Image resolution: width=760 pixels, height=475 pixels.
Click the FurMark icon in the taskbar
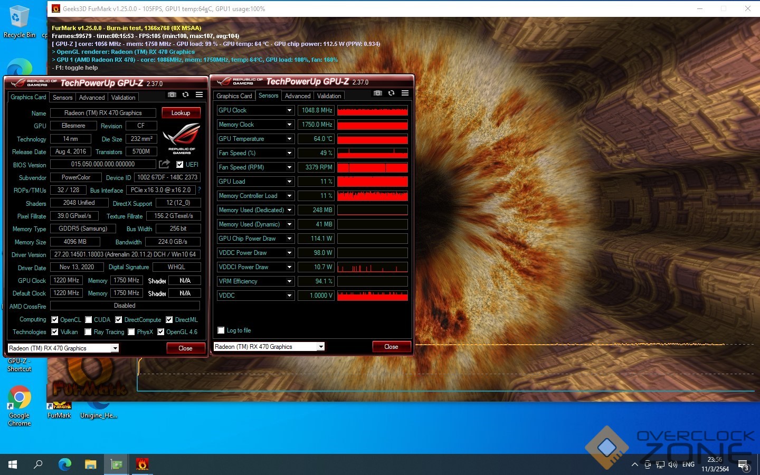(142, 464)
